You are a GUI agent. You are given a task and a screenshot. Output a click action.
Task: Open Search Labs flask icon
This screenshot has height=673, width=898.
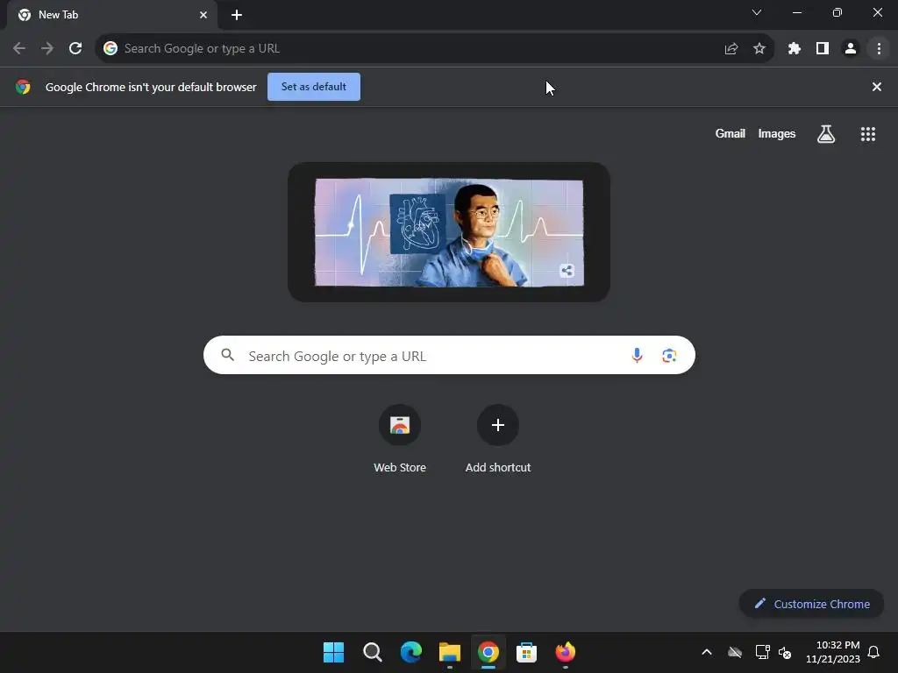pos(826,134)
